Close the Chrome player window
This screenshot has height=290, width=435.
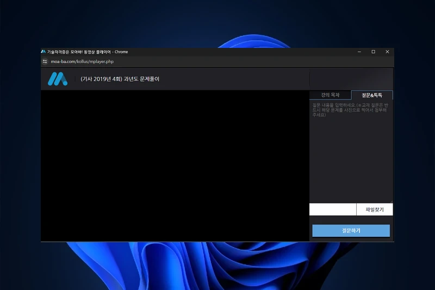(387, 52)
